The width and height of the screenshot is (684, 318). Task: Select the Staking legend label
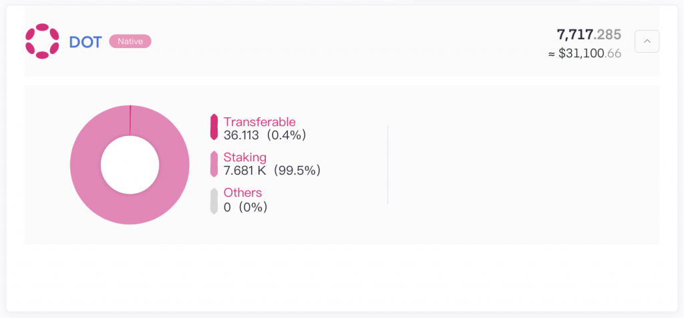click(244, 157)
